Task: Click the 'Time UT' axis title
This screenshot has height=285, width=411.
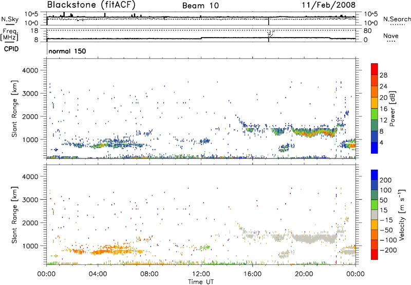Action: click(201, 281)
